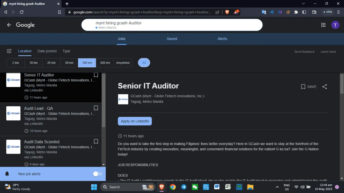
Task: Click the browser address bar URL
Action: pyautogui.click(x=142, y=12)
